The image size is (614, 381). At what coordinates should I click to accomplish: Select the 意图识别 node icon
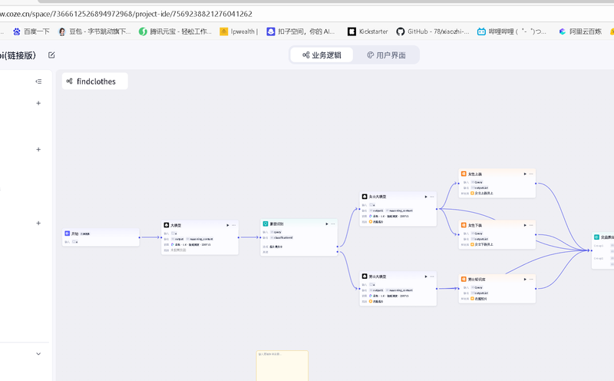(266, 224)
